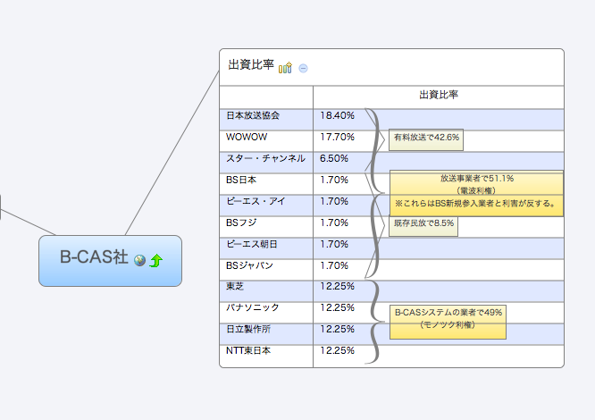The height and width of the screenshot is (420, 595).
Task: Select the WOWOW row label
Action: coord(247,137)
